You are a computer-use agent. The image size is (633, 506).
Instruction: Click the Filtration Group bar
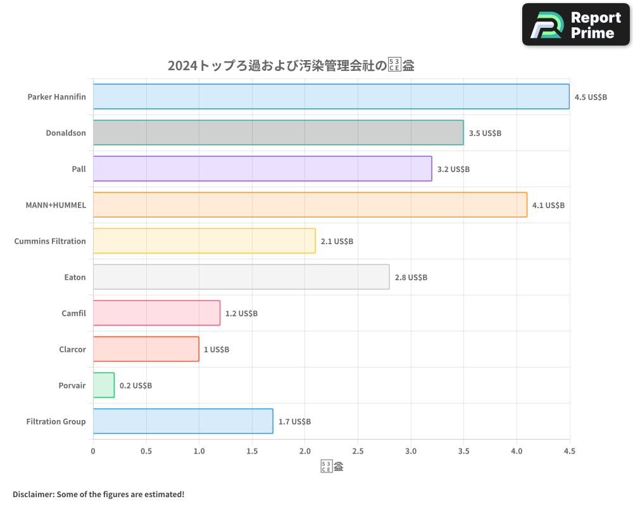(184, 421)
